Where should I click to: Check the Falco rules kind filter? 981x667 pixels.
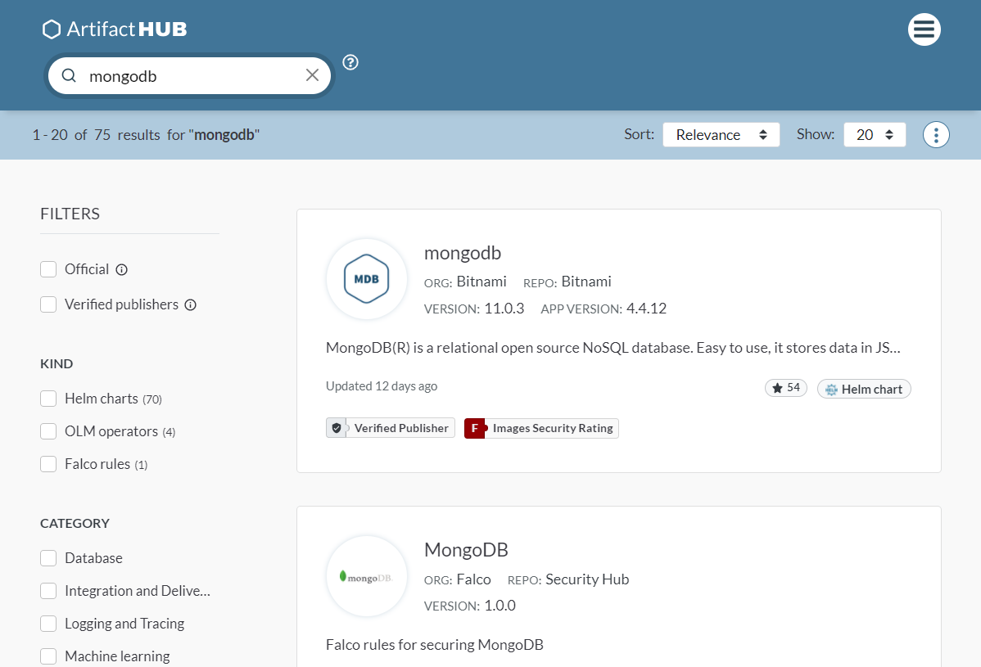pyautogui.click(x=48, y=464)
